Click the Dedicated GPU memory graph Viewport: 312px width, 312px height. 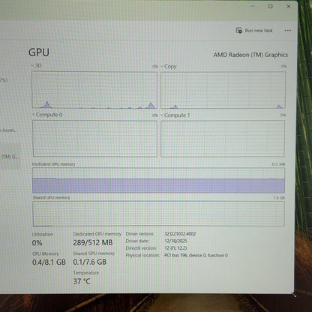coord(158,180)
